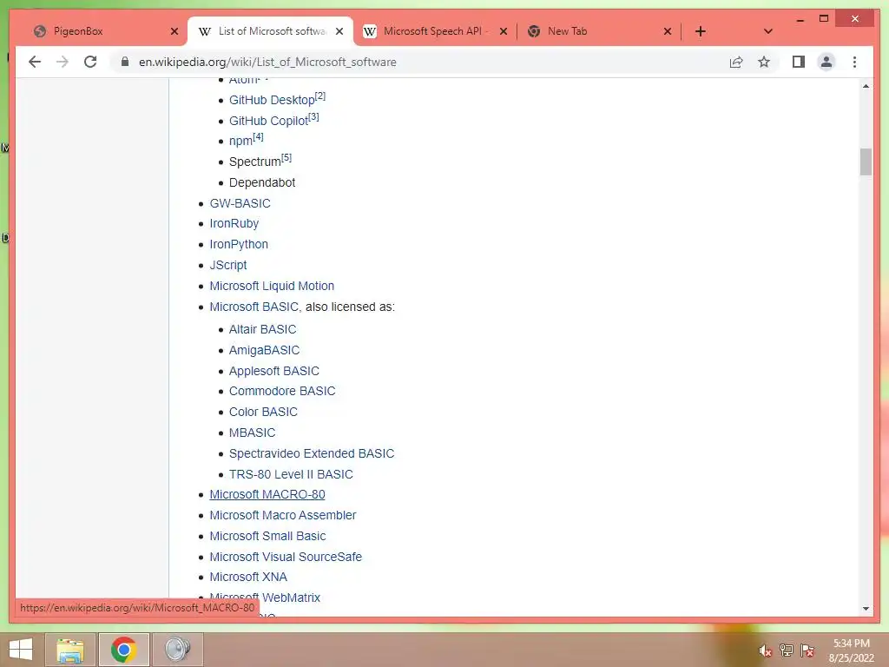Image resolution: width=889 pixels, height=667 pixels.
Task: Open the JScript link
Action: (228, 265)
